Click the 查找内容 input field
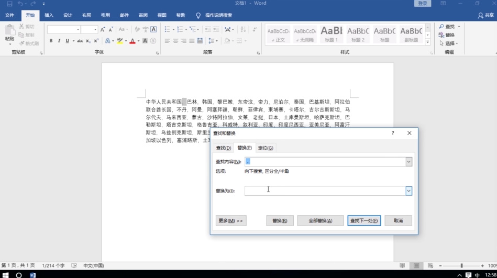The width and height of the screenshot is (497, 278). [x=325, y=162]
